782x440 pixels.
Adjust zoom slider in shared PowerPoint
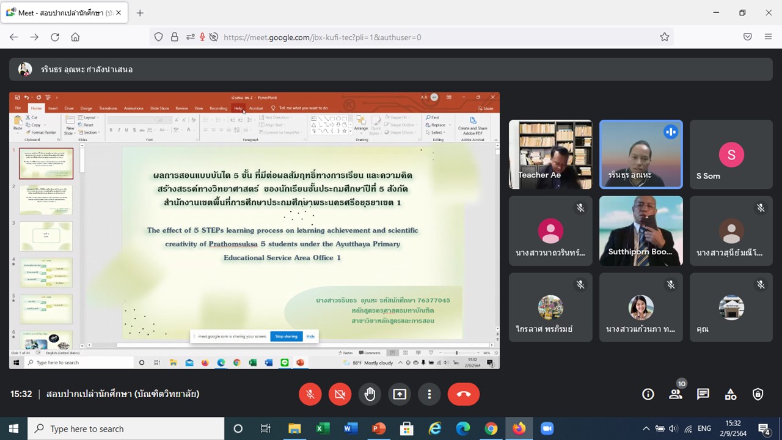457,353
